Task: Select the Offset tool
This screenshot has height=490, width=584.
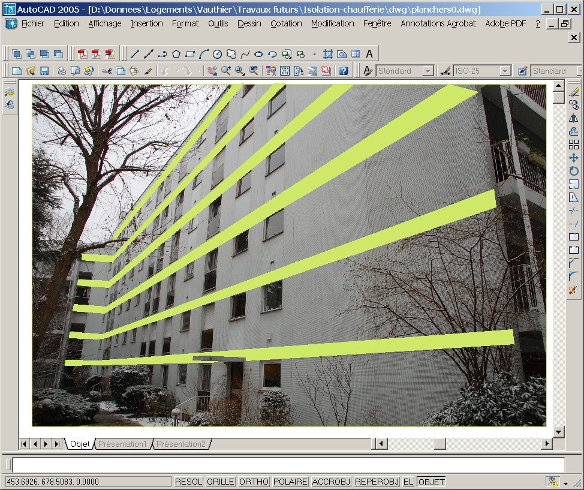Action: 574,131
